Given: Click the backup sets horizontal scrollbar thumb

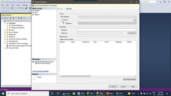Looking at the screenshot, I should pyautogui.click(x=76, y=76).
